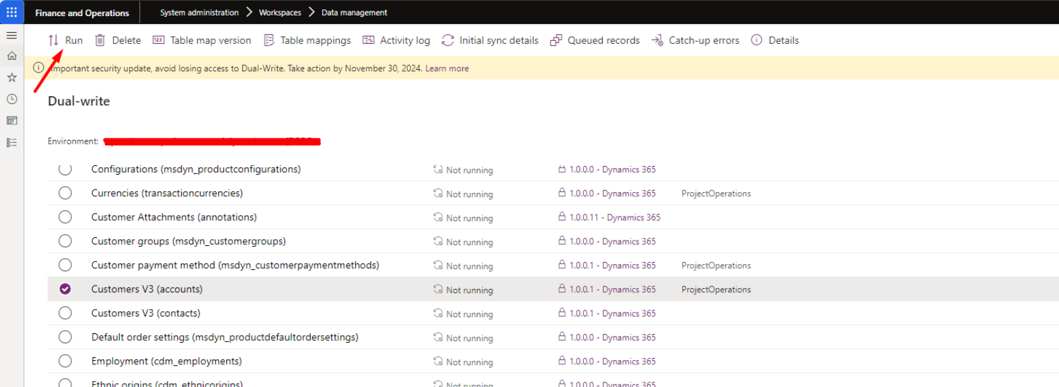Show Queued records

[595, 40]
